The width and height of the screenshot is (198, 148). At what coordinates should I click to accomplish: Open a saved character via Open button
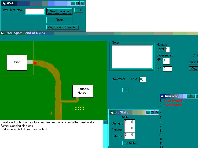click(59, 20)
